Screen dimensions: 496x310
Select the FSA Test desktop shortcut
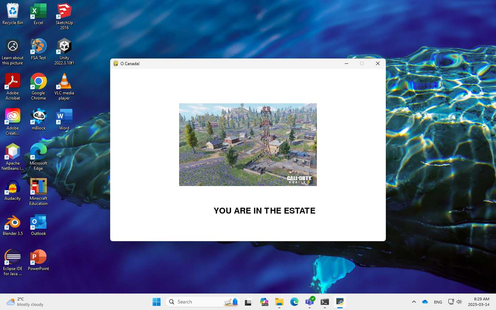pyautogui.click(x=38, y=49)
